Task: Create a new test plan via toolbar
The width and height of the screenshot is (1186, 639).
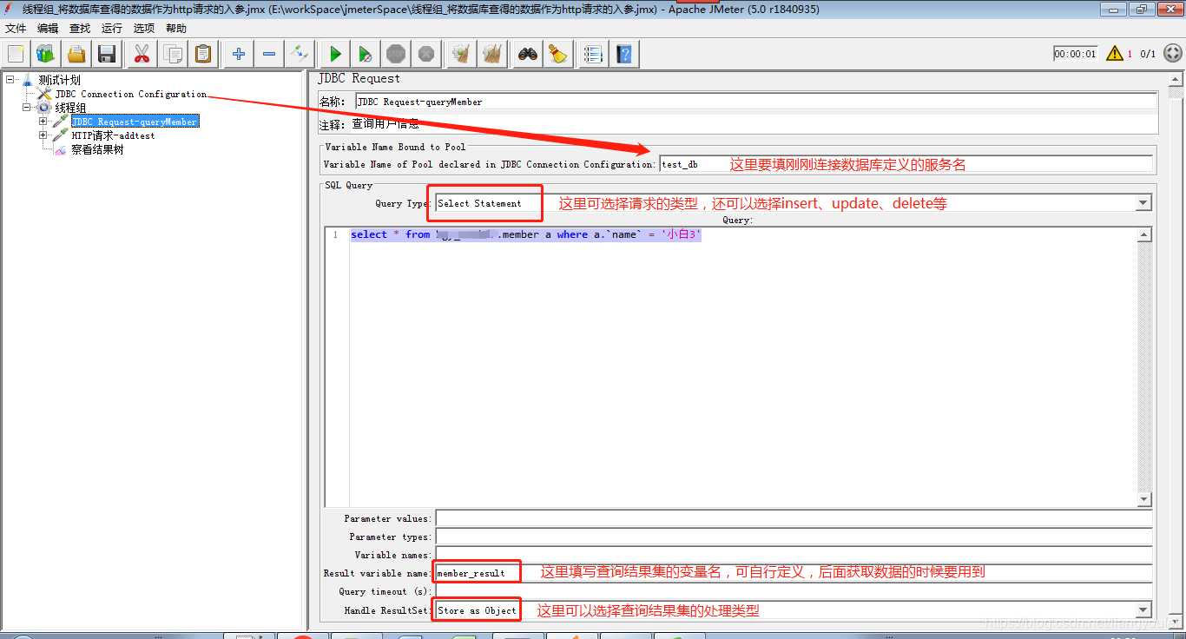Action: (16, 54)
